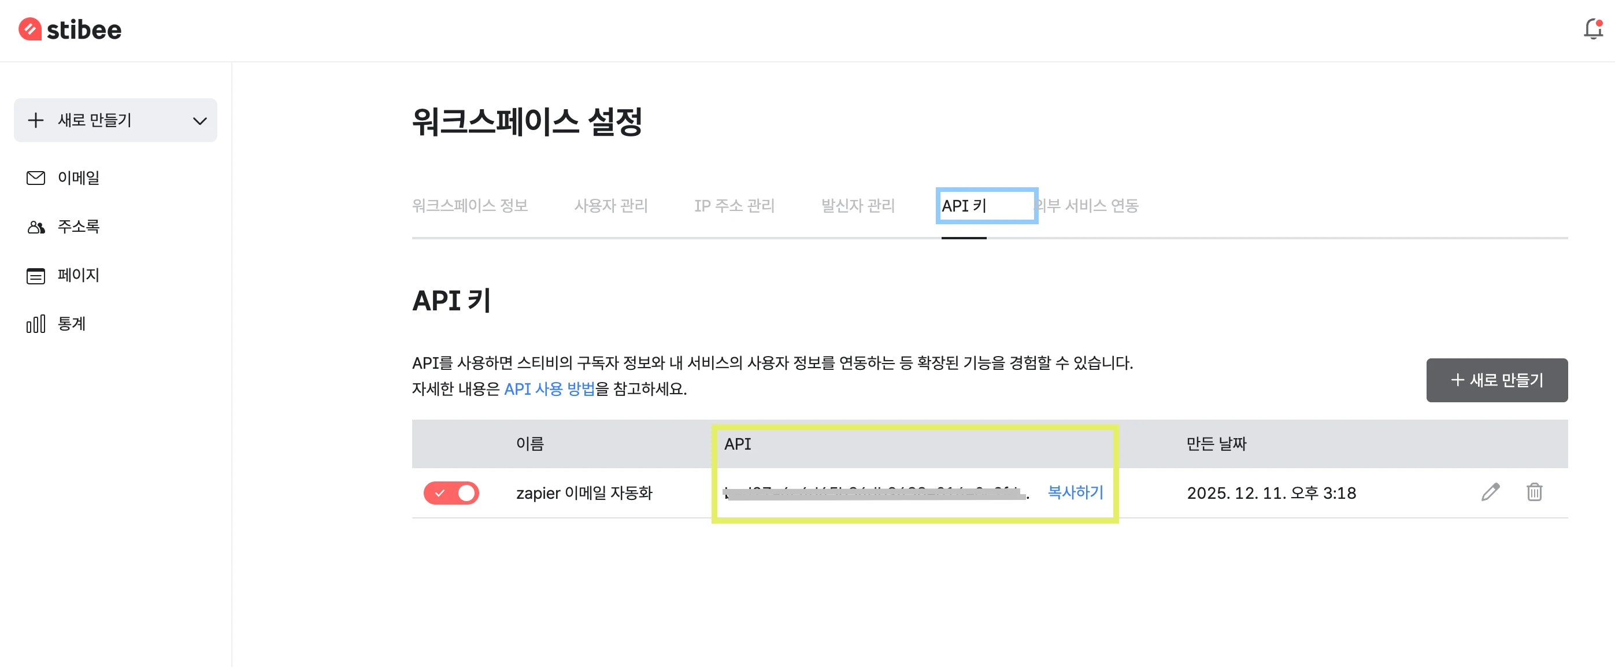Screen dimensions: 1615x667
Task: Click 복사하기 to copy the API key
Action: tap(1075, 492)
